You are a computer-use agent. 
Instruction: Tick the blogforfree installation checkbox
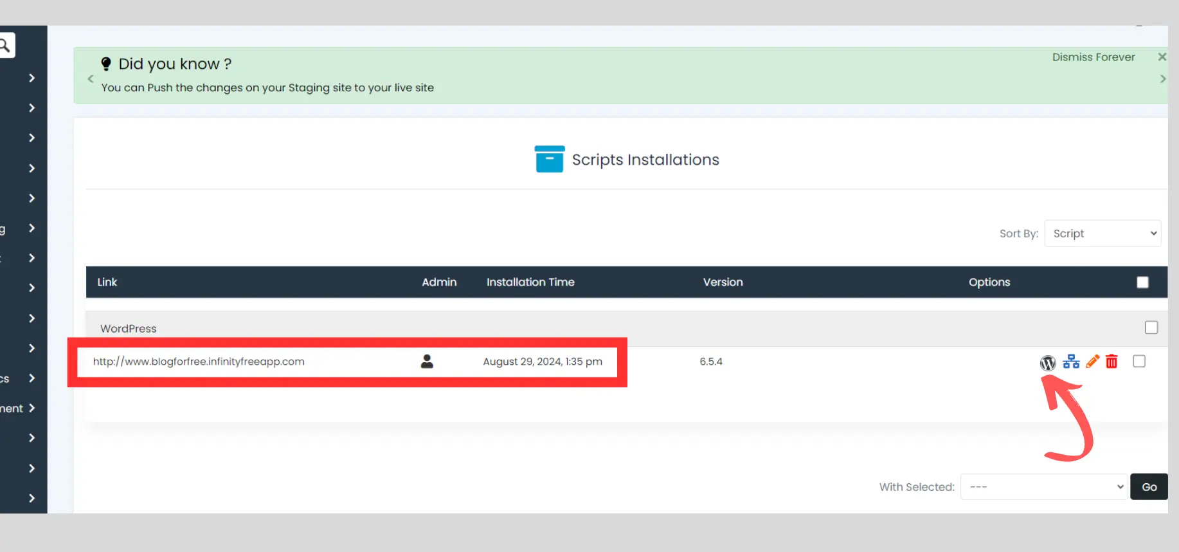tap(1139, 362)
